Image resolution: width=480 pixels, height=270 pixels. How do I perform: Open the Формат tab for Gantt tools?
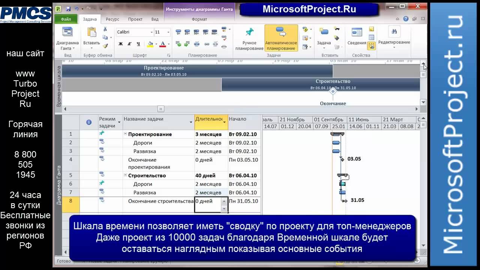coord(199,19)
